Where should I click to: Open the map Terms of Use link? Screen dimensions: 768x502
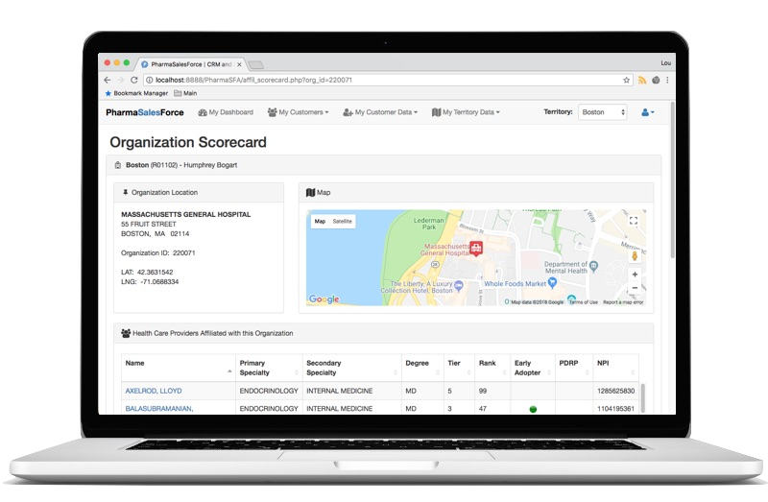pyautogui.click(x=584, y=302)
